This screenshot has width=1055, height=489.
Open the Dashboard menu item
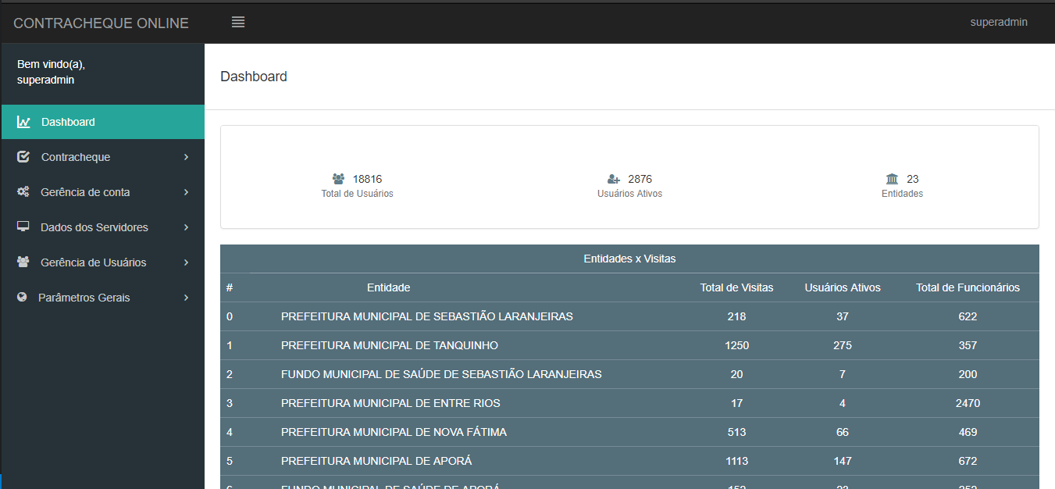click(x=103, y=122)
